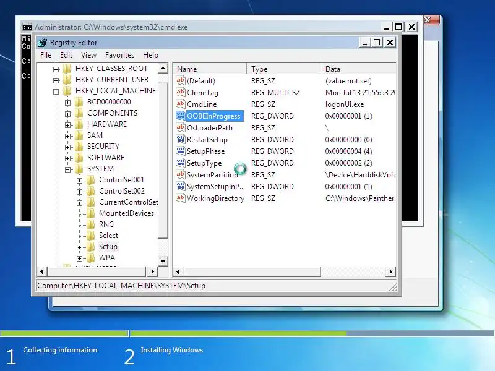Select the SystemSetupInP... value

[x=215, y=187]
